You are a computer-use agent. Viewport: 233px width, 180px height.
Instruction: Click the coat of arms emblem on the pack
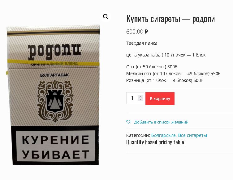[55, 101]
